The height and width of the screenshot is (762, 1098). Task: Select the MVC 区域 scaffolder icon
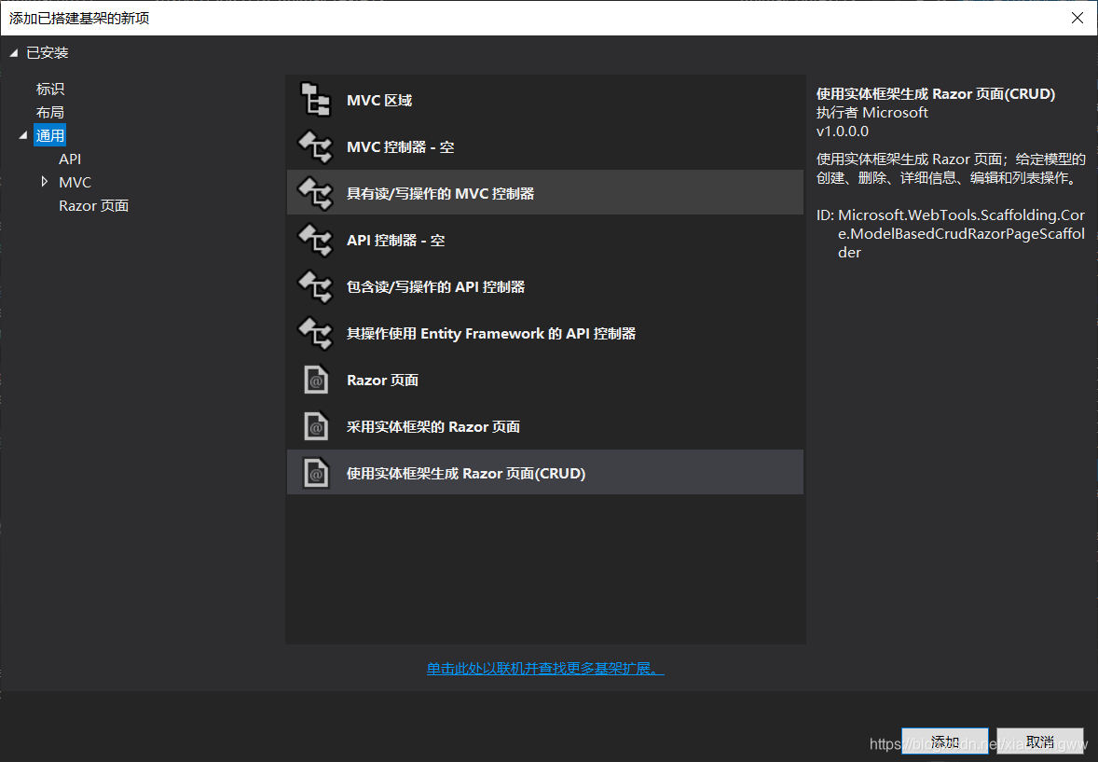315,99
